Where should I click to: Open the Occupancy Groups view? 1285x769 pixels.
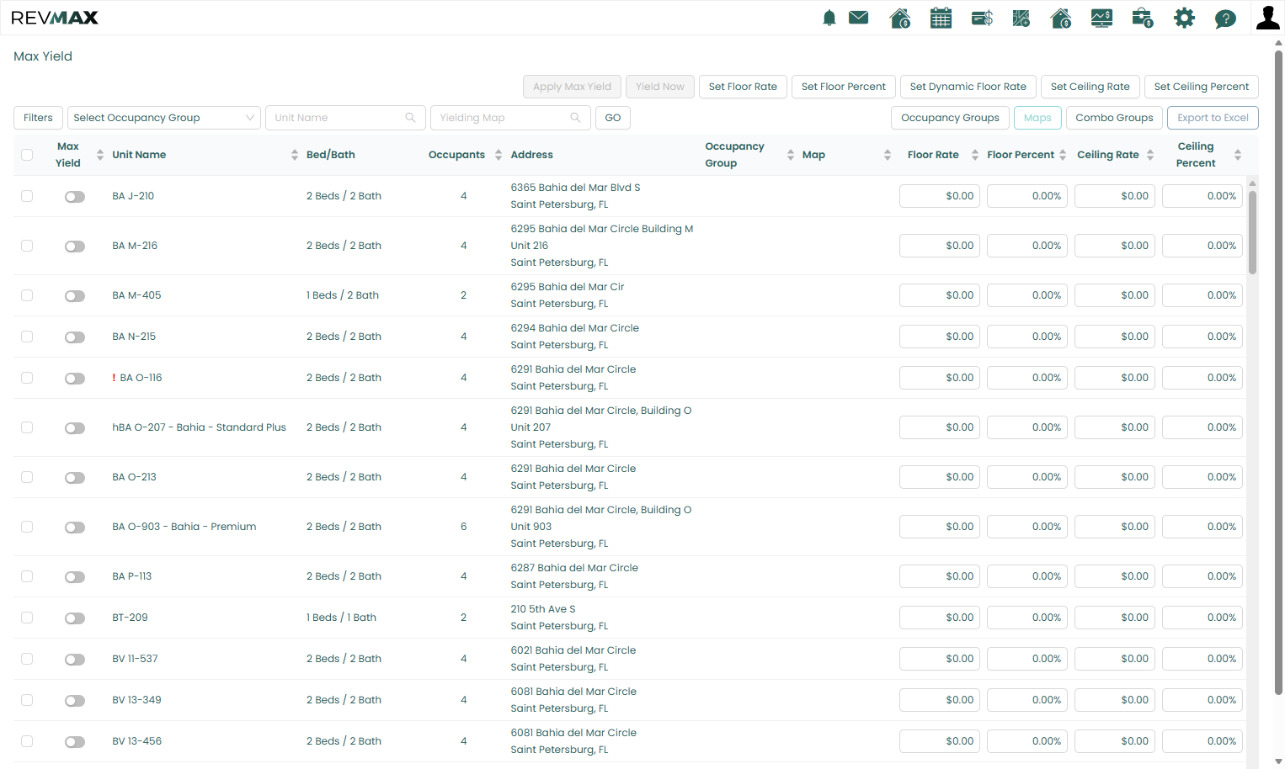click(950, 118)
